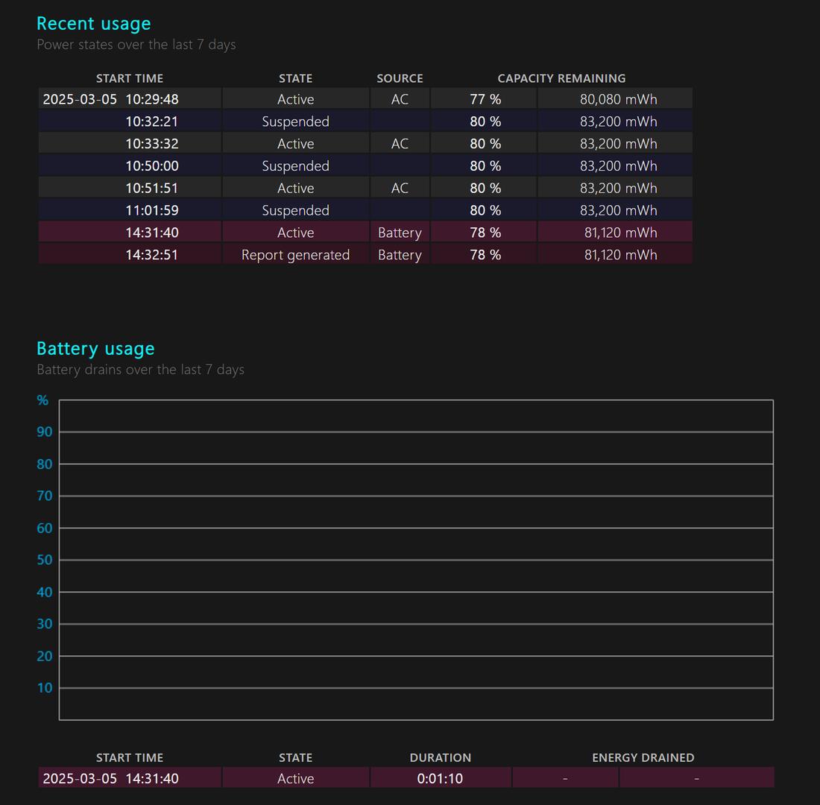Click the 2025-03-05 10:29:48 start time cell
Screen dimensions: 820x805
click(x=130, y=99)
